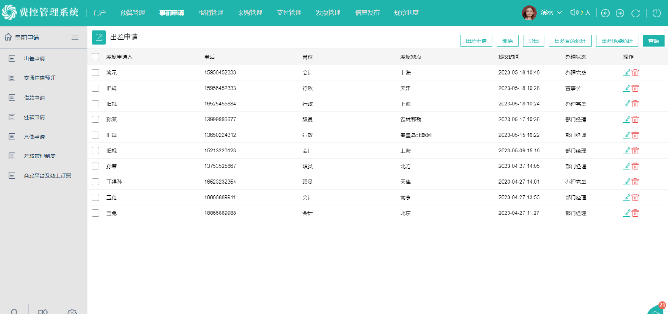Click the chat bubble with 21 badge
Viewport: 668px width, 314px height.
point(657,309)
